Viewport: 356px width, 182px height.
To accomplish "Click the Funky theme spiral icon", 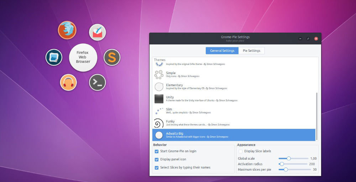I will (159, 123).
